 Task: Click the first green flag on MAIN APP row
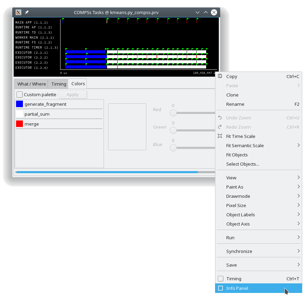[63, 19]
